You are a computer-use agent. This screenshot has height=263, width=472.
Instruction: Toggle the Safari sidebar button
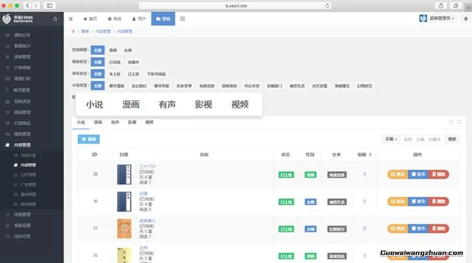50,6
